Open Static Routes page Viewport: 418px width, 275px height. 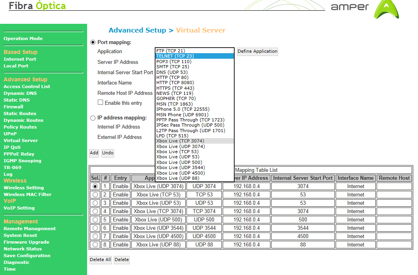point(20,113)
